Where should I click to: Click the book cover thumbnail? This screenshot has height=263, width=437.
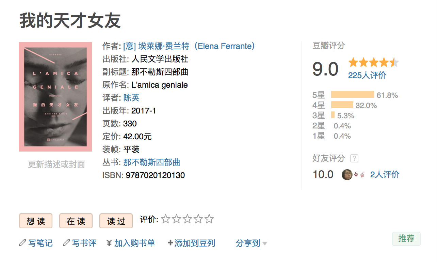click(55, 97)
